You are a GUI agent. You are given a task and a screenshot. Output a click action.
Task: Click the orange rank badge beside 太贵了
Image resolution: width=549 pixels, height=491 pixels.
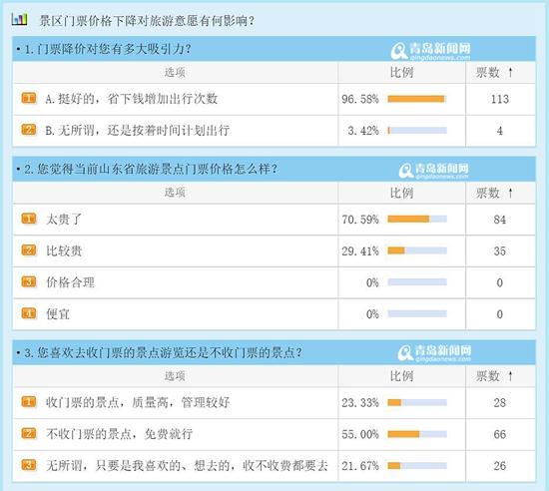(29, 220)
